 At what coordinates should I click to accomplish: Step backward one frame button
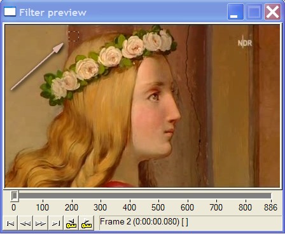[25, 223]
